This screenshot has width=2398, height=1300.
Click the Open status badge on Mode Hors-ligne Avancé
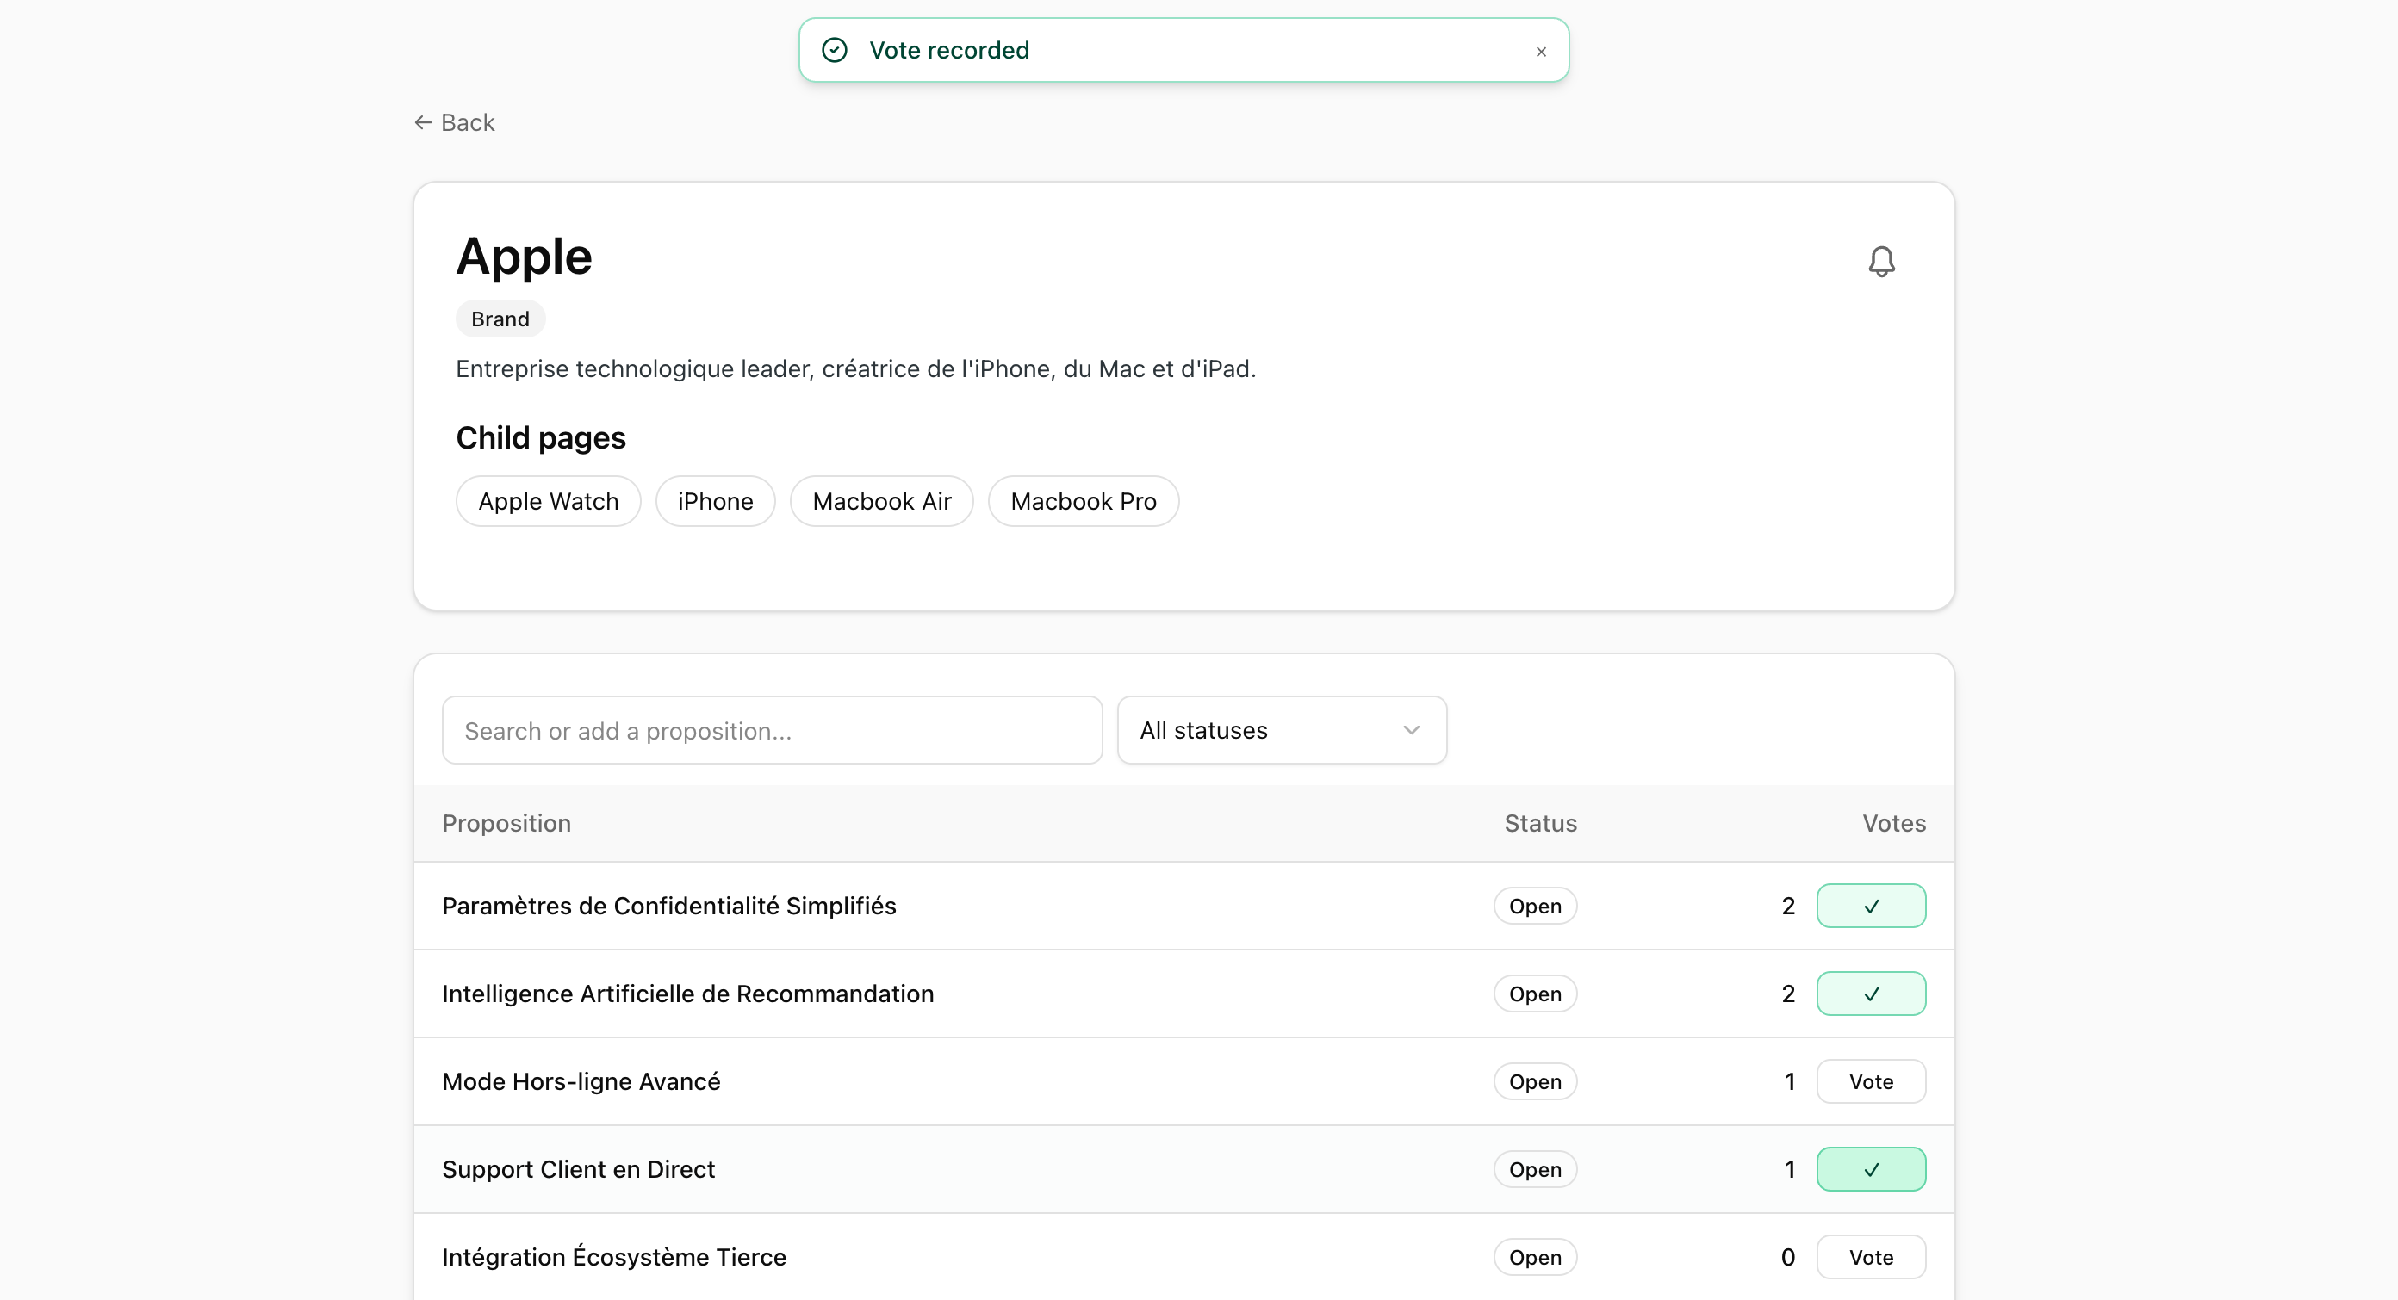[1534, 1081]
